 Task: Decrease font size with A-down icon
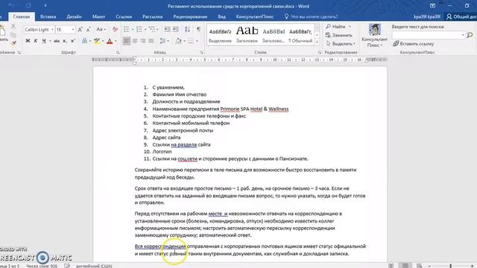pos(88,30)
